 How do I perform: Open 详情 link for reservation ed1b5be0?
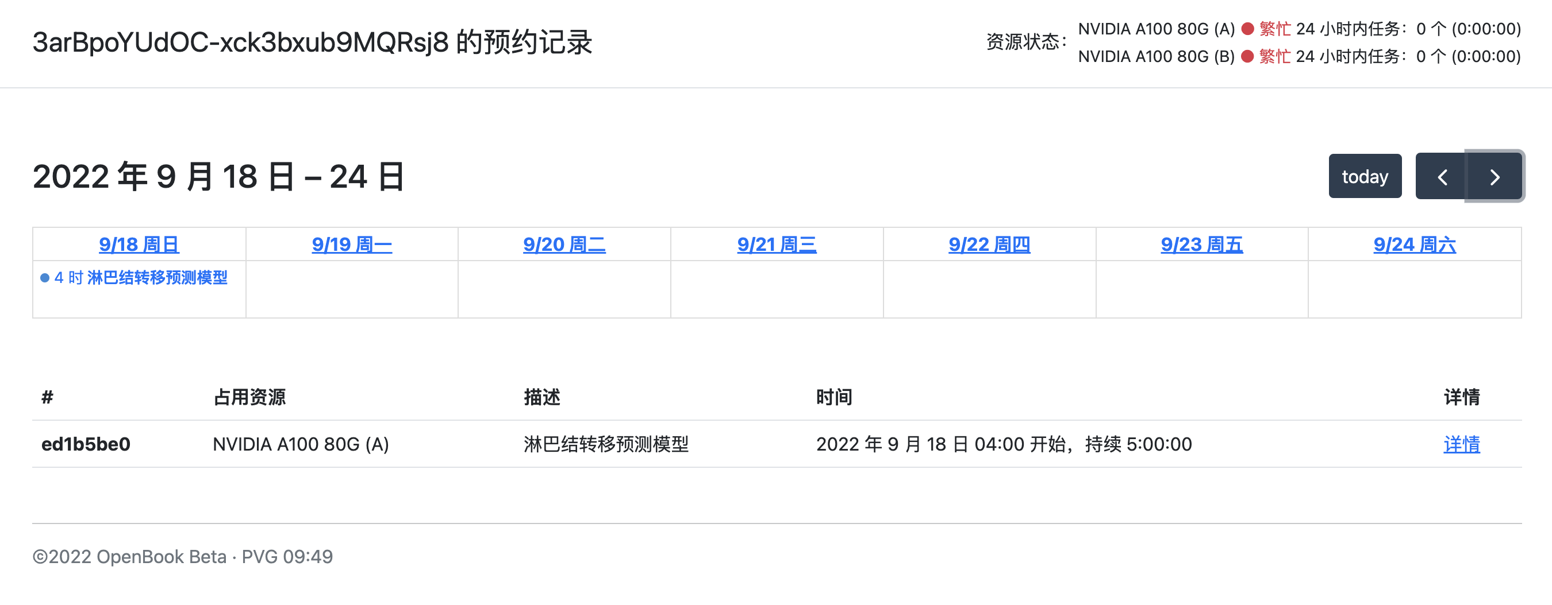click(1462, 444)
